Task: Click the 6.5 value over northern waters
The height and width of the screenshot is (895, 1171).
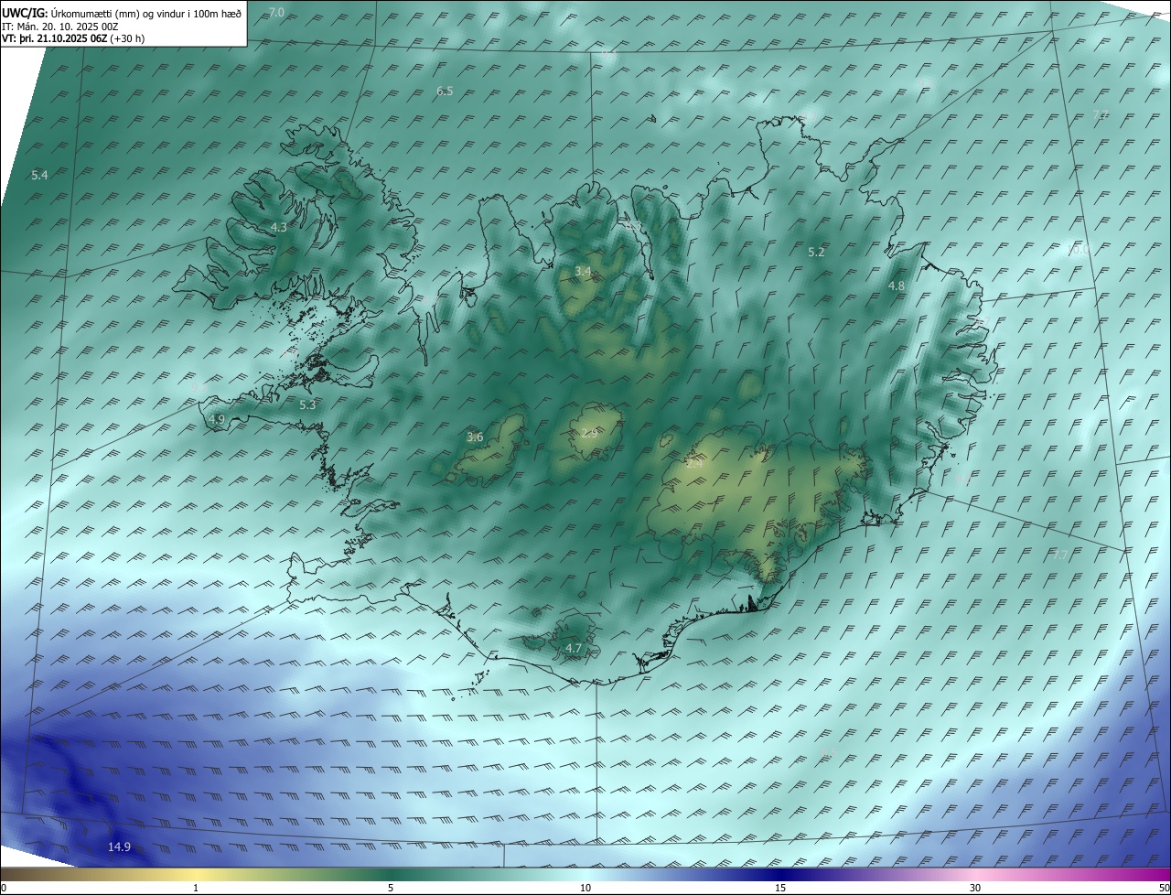Action: pos(445,91)
